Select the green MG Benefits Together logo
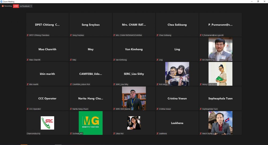 tap(91, 123)
